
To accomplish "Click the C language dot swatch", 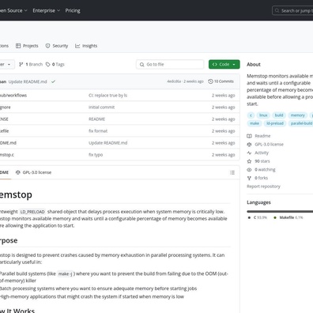I will click(249, 217).
